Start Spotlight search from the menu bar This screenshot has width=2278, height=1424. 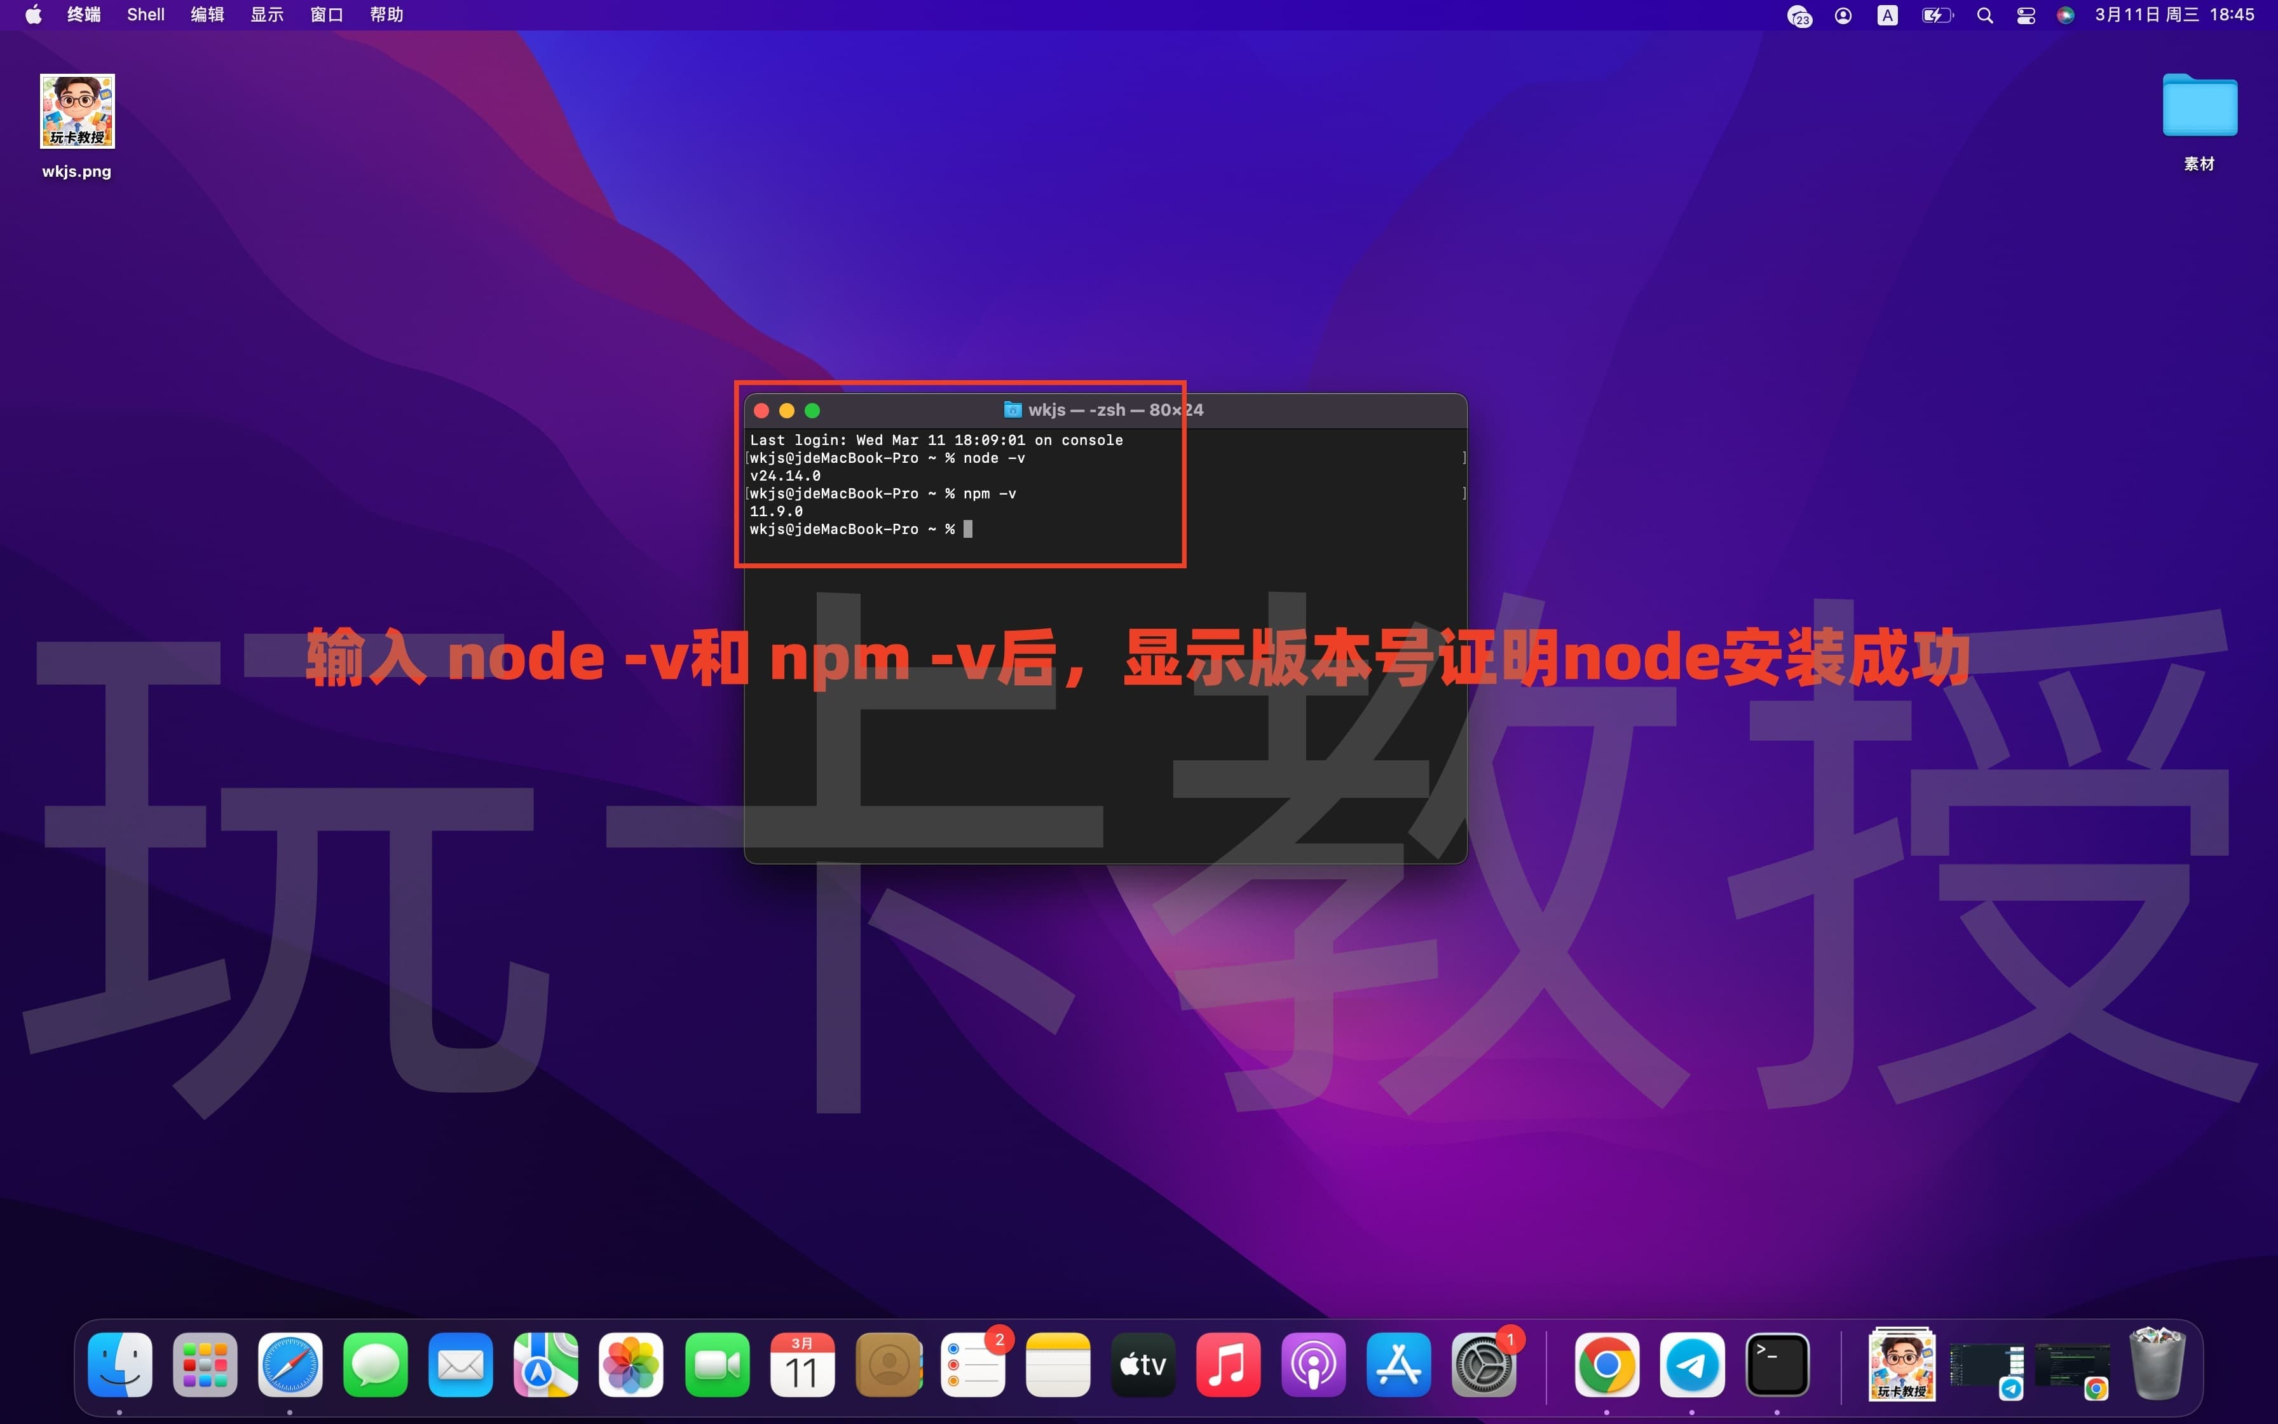tap(1984, 14)
